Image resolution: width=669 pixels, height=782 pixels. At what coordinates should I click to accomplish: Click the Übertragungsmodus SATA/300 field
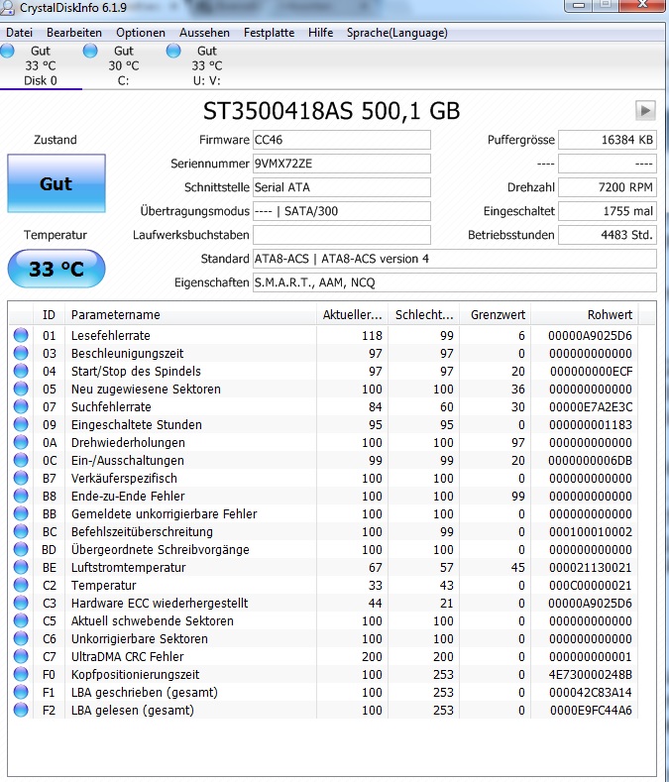click(x=342, y=211)
